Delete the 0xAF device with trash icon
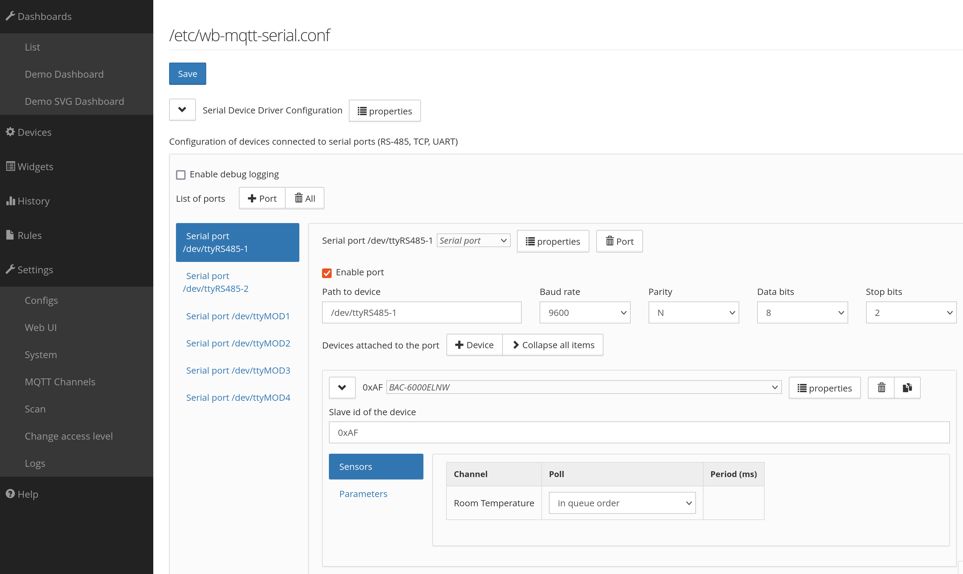Image resolution: width=963 pixels, height=574 pixels. (x=881, y=388)
